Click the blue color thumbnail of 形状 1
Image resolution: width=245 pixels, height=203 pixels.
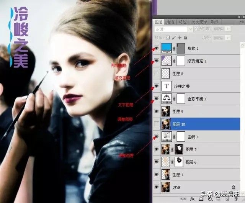pos(166,48)
